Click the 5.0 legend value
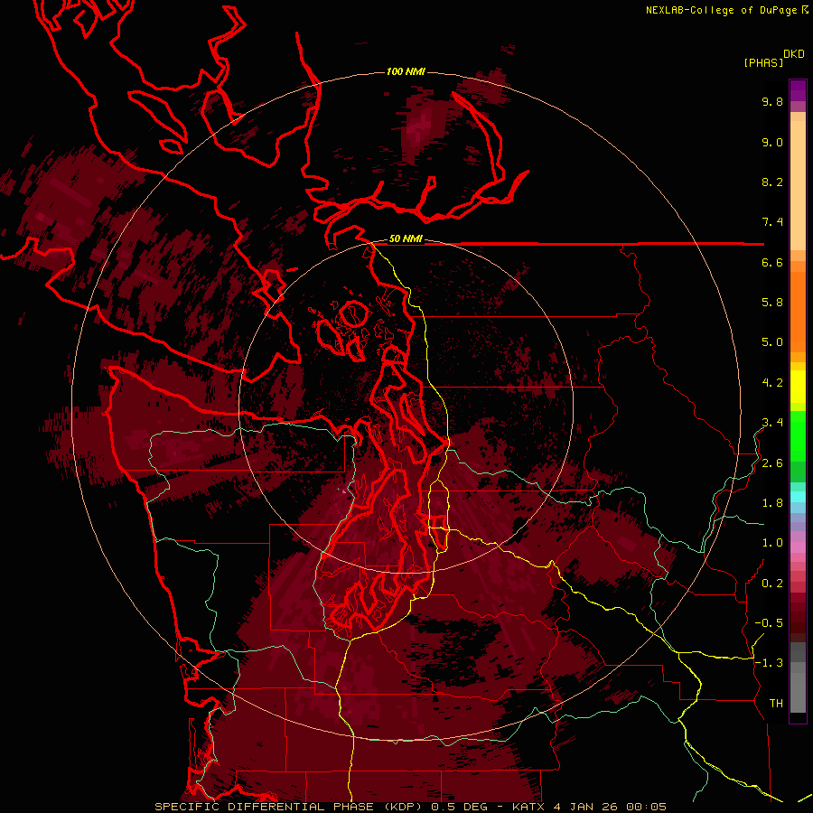813x813 pixels. 772,342
